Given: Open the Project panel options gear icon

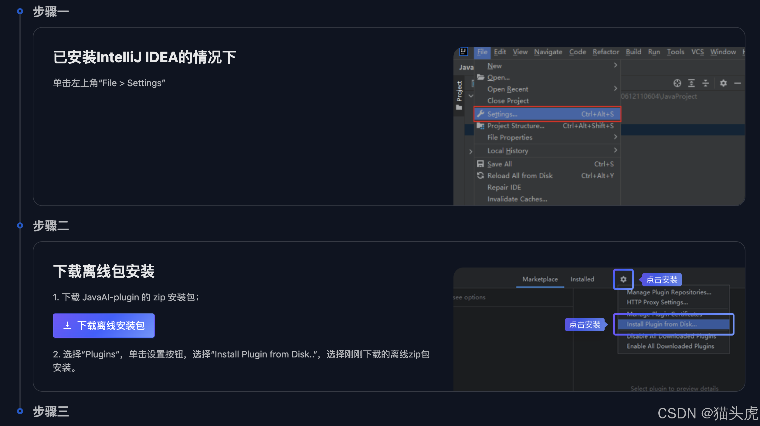Looking at the screenshot, I should [x=723, y=83].
